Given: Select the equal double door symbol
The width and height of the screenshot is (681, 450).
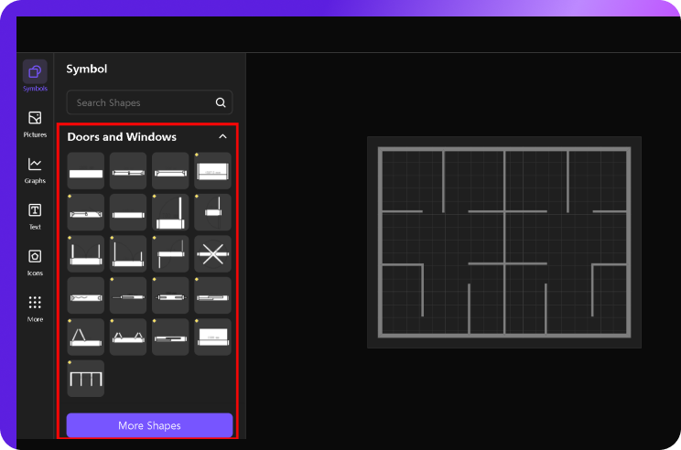Looking at the screenshot, I should tap(86, 254).
